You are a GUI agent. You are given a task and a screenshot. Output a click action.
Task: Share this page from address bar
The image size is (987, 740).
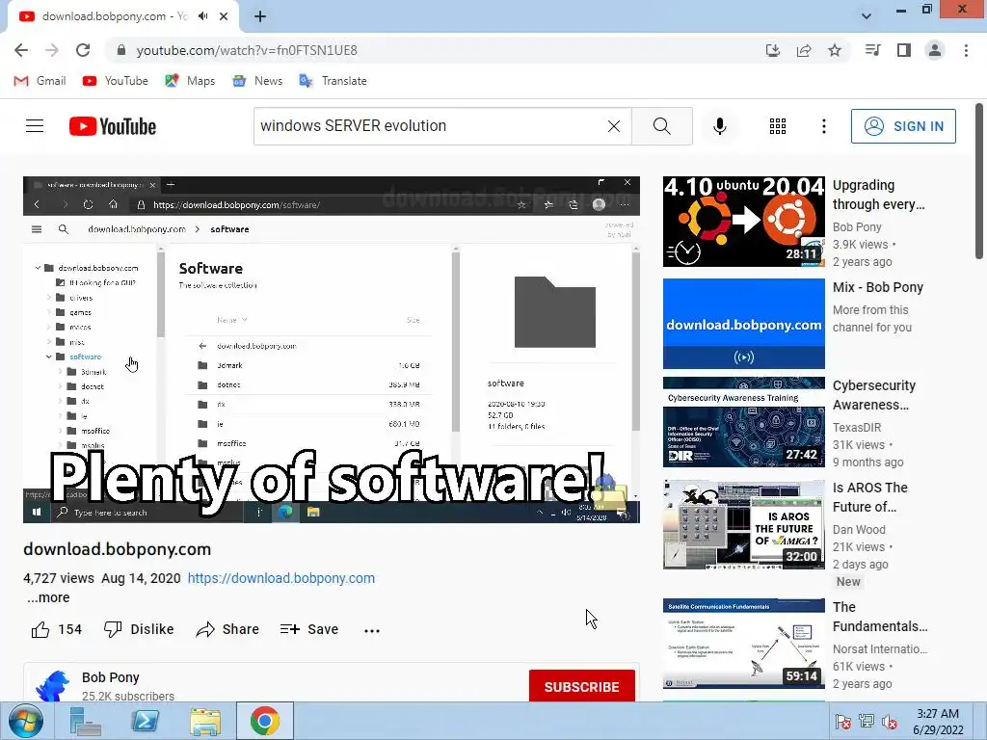(804, 50)
